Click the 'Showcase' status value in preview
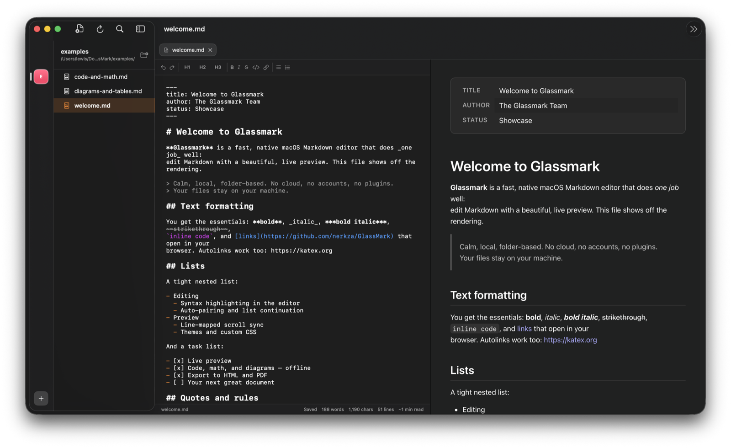 coord(515,121)
